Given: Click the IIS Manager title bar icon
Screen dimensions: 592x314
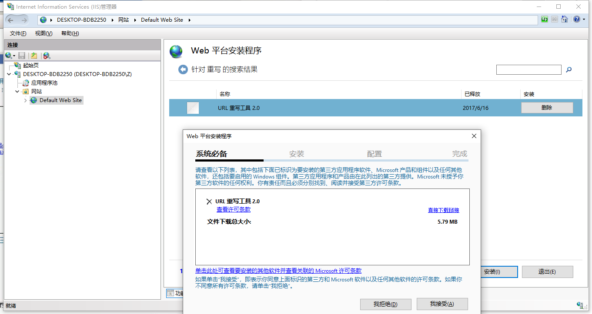Looking at the screenshot, I should click(10, 7).
